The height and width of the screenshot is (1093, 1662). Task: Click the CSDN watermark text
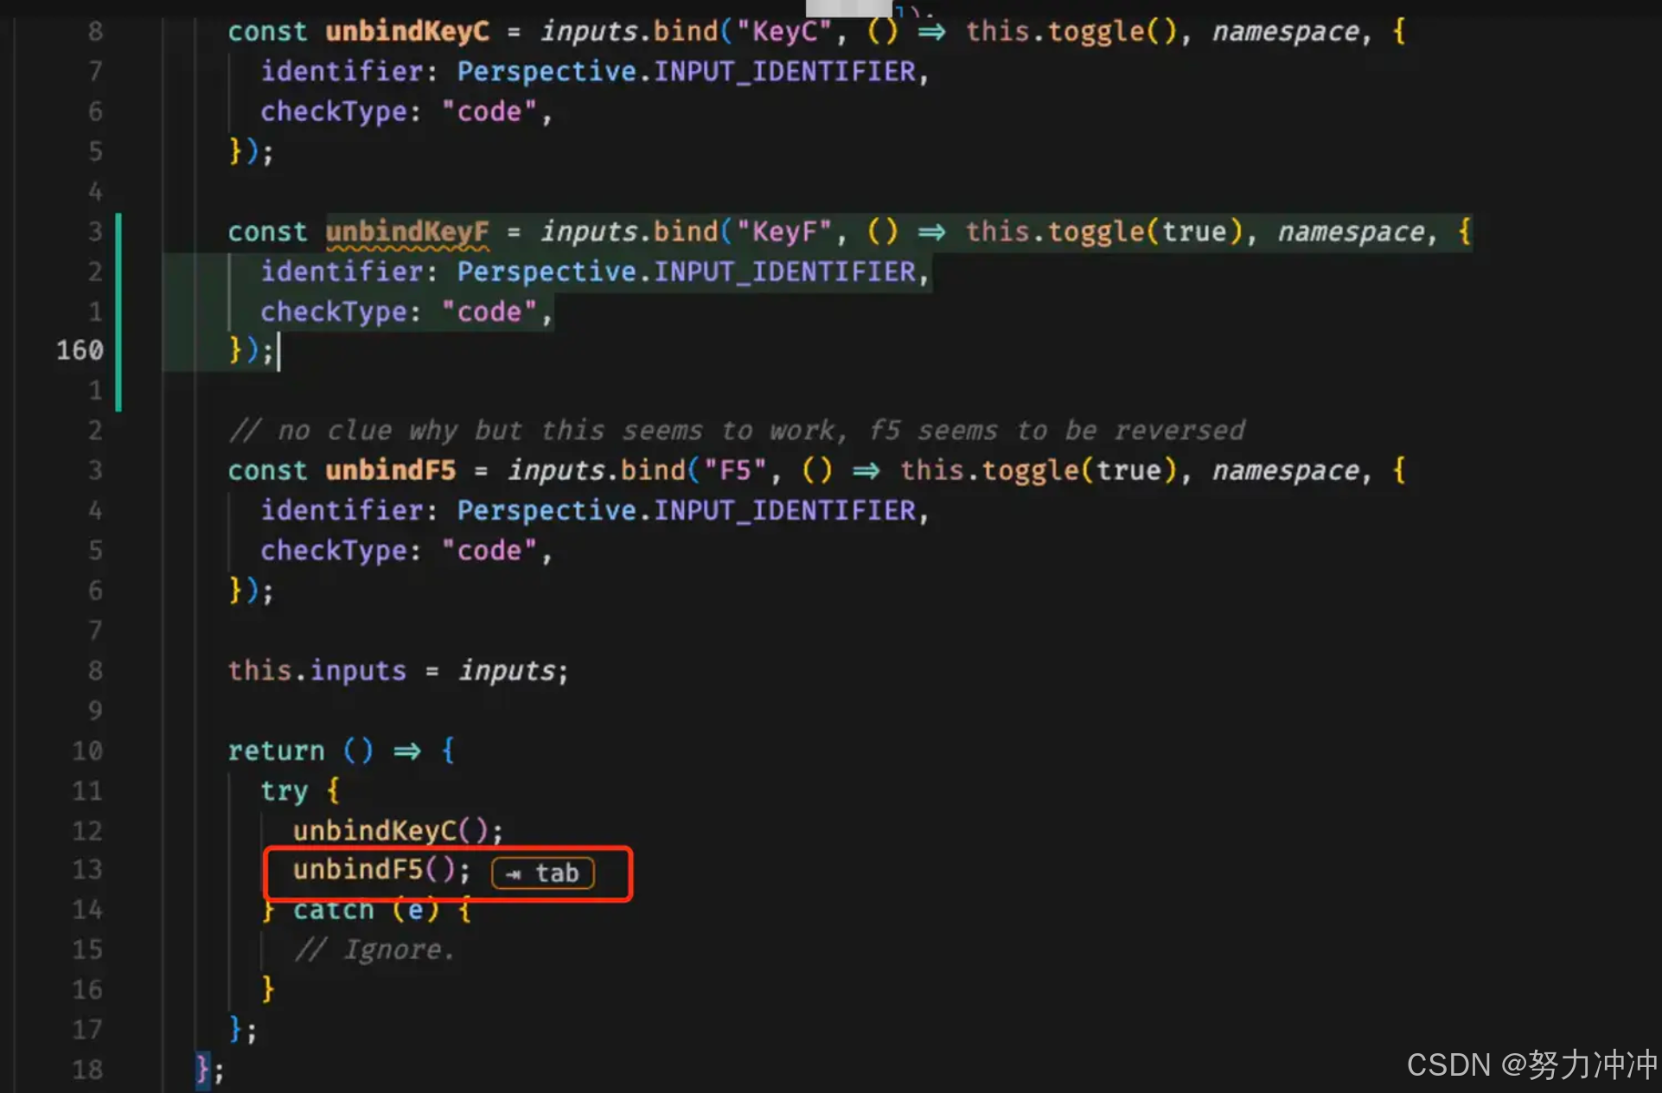click(1531, 1064)
